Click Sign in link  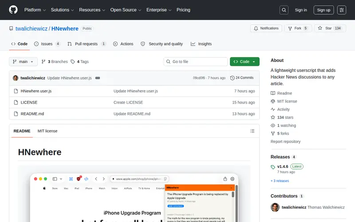tap(301, 10)
